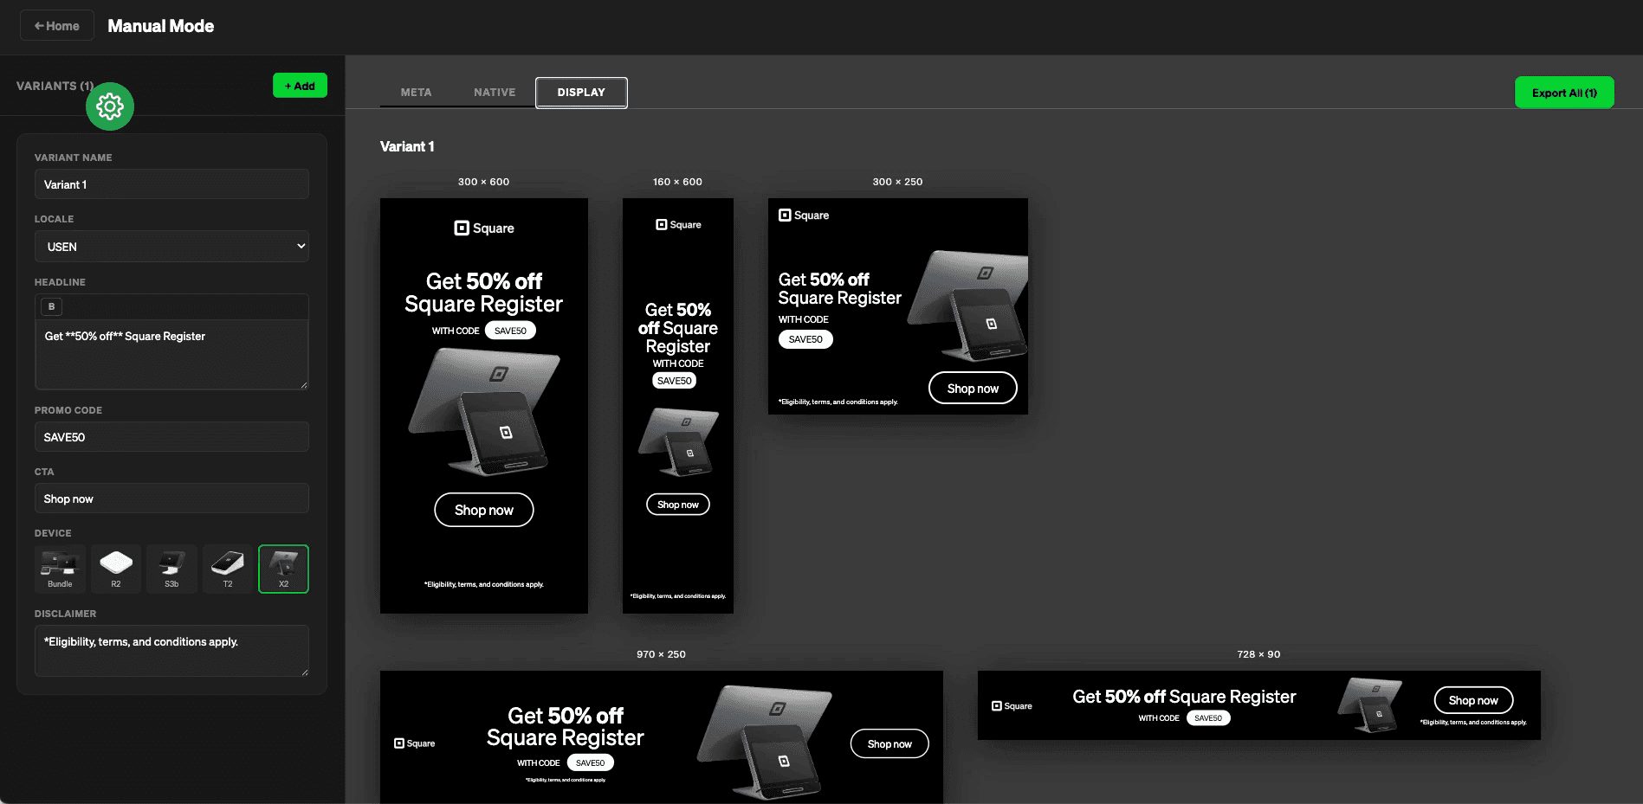Open the green settings gear

[110, 106]
